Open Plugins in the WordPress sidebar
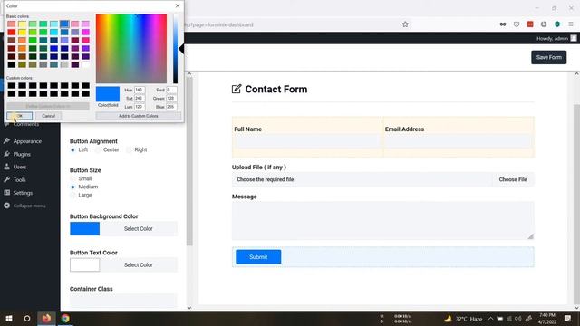Screen dimensions: 580x326 click(x=22, y=154)
